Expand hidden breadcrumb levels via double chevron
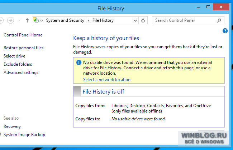The height and width of the screenshot is (150, 233). pos(42,20)
